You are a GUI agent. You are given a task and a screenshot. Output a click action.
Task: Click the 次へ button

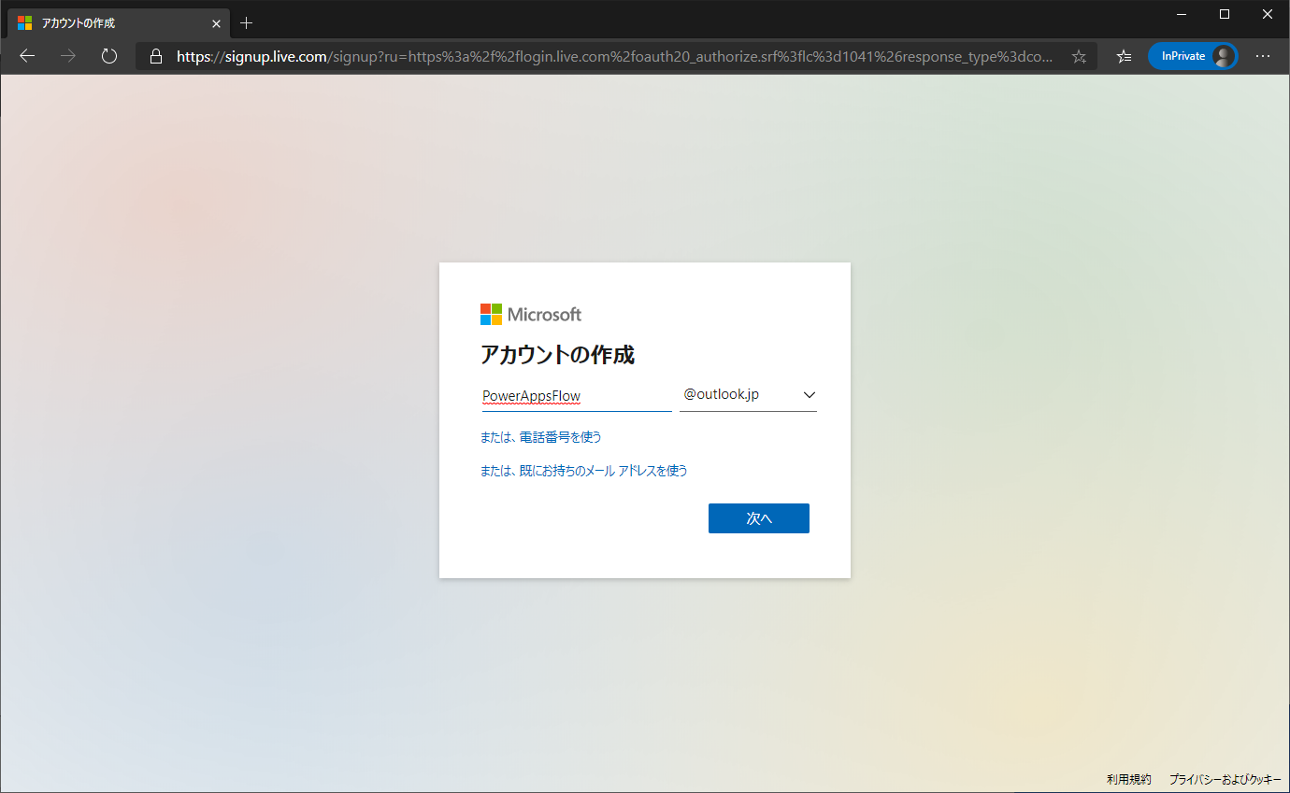click(759, 518)
